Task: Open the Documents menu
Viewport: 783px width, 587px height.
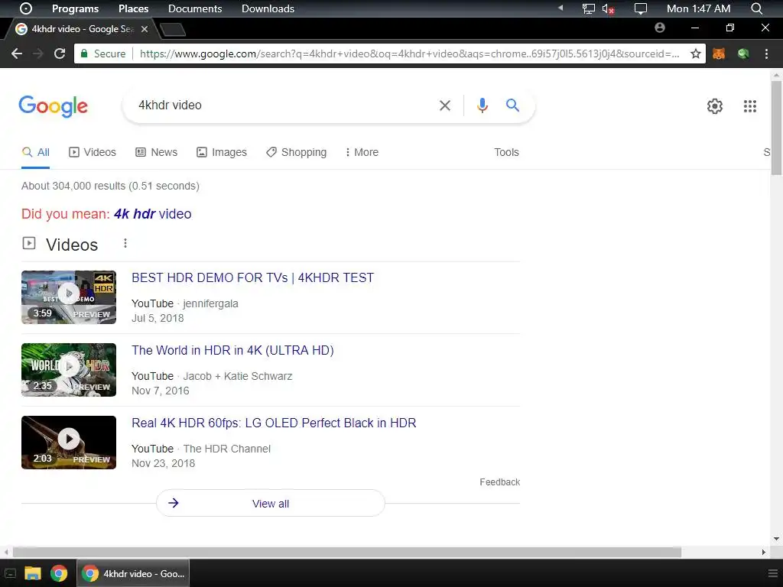Action: pos(195,8)
